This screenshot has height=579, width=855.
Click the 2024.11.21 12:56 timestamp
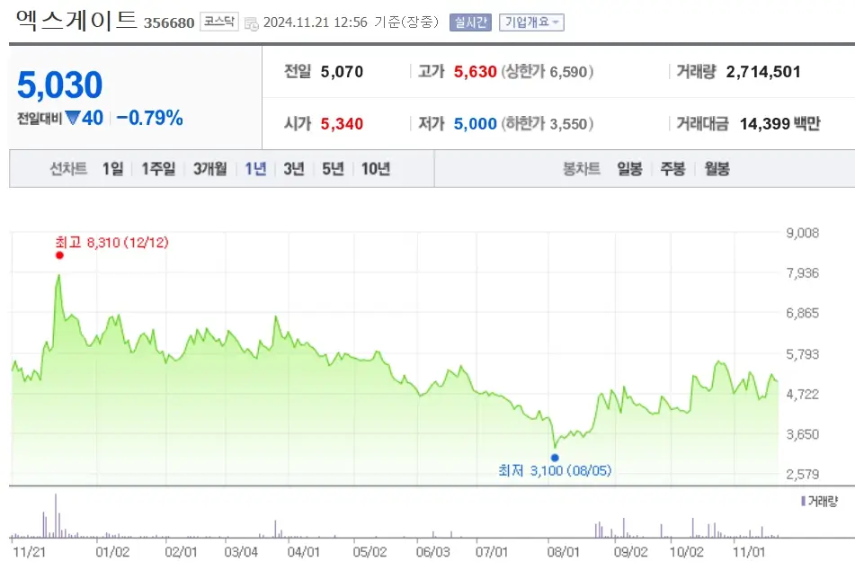click(x=316, y=22)
